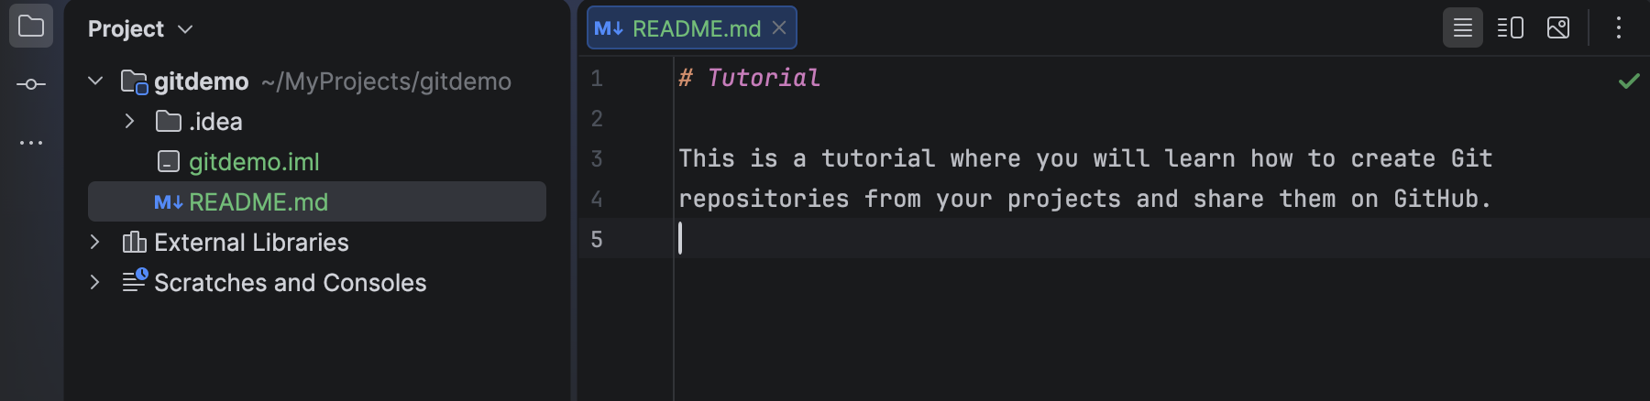
Task: Select README.md in the project tree
Action: pyautogui.click(x=317, y=201)
